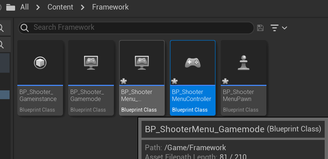
Task: Open the filter options dropdown
Action: coord(279,28)
